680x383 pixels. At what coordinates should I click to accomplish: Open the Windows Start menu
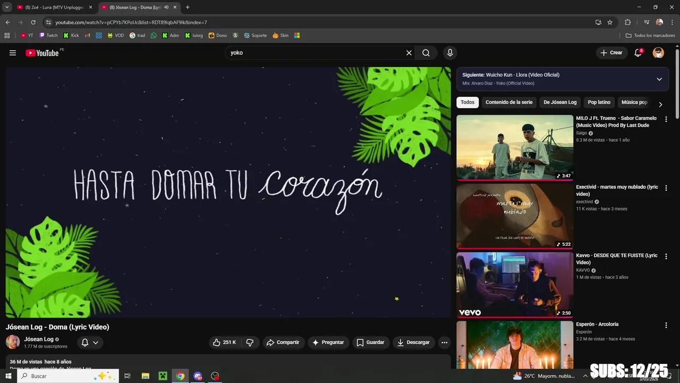(8, 376)
